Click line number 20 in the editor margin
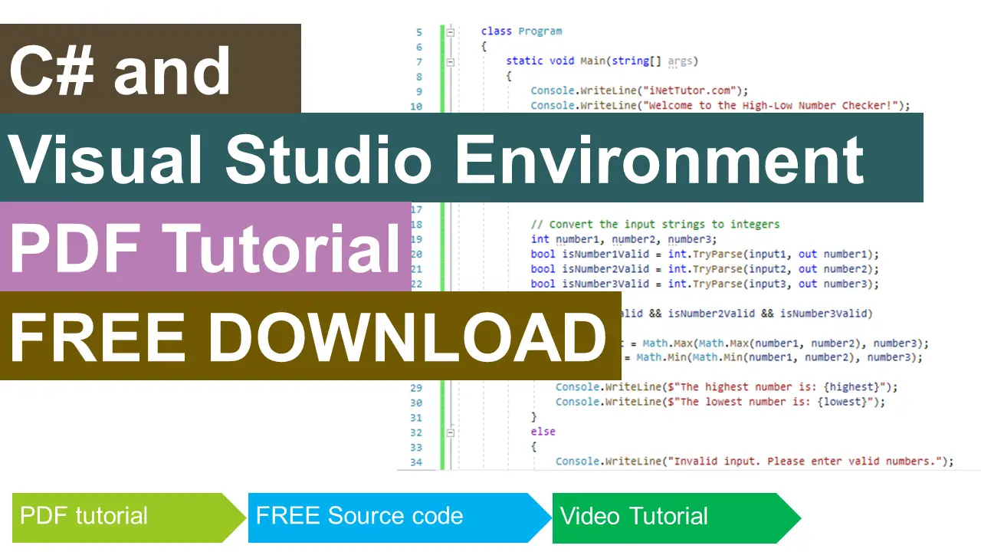Viewport: 981px width, 552px height. (x=416, y=254)
